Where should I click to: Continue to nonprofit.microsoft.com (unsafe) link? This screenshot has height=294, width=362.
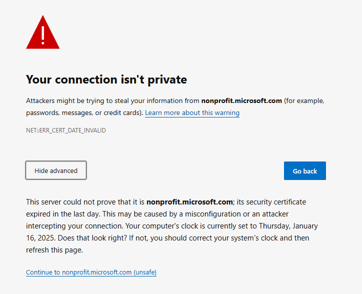pos(91,272)
